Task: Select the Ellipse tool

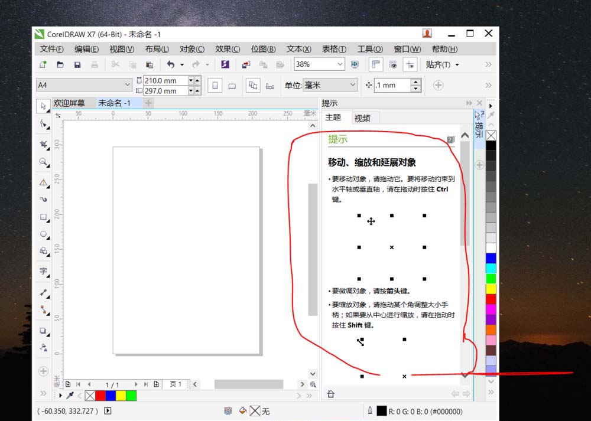Action: point(44,234)
